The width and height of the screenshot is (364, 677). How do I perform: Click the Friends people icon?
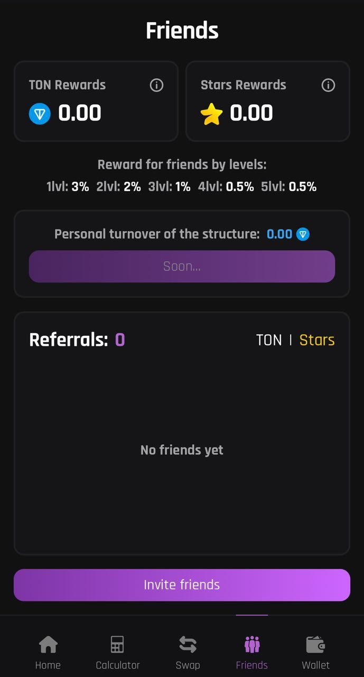[251, 644]
